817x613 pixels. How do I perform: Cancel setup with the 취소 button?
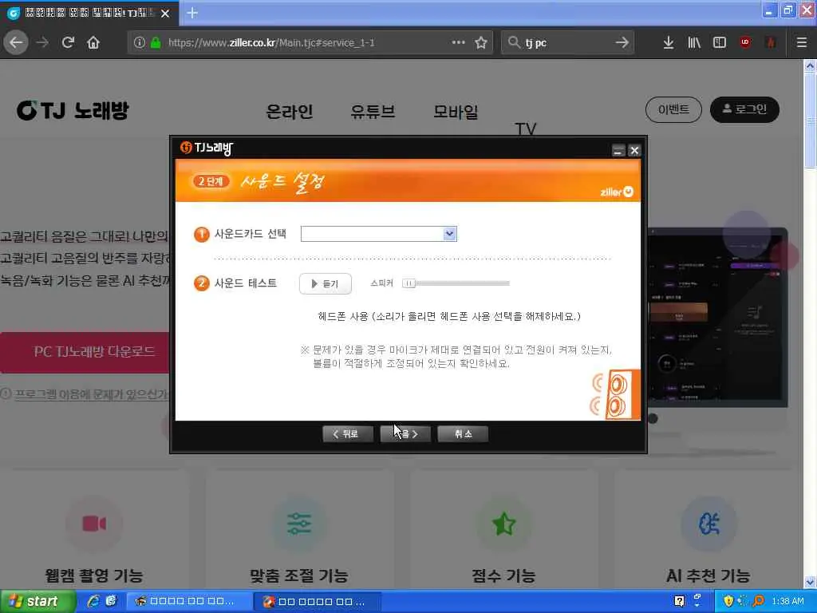[x=463, y=433]
